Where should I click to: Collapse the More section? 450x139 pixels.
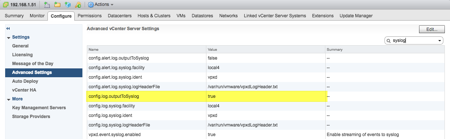point(8,99)
